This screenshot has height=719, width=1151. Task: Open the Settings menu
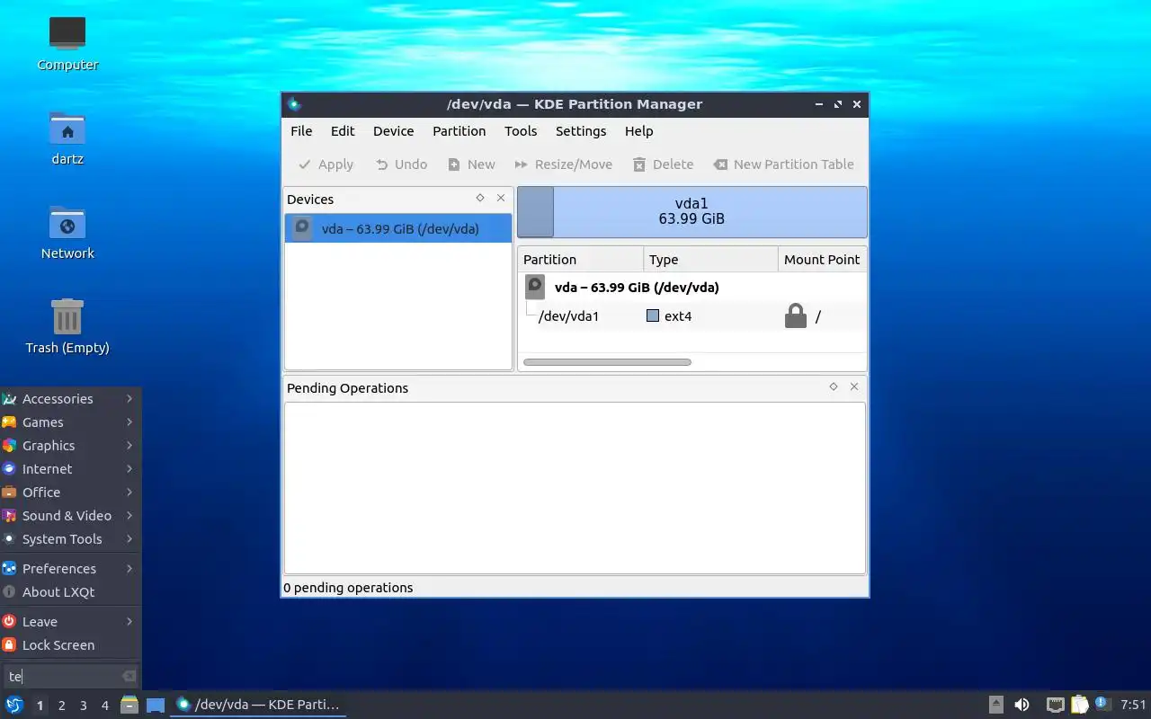(x=581, y=131)
